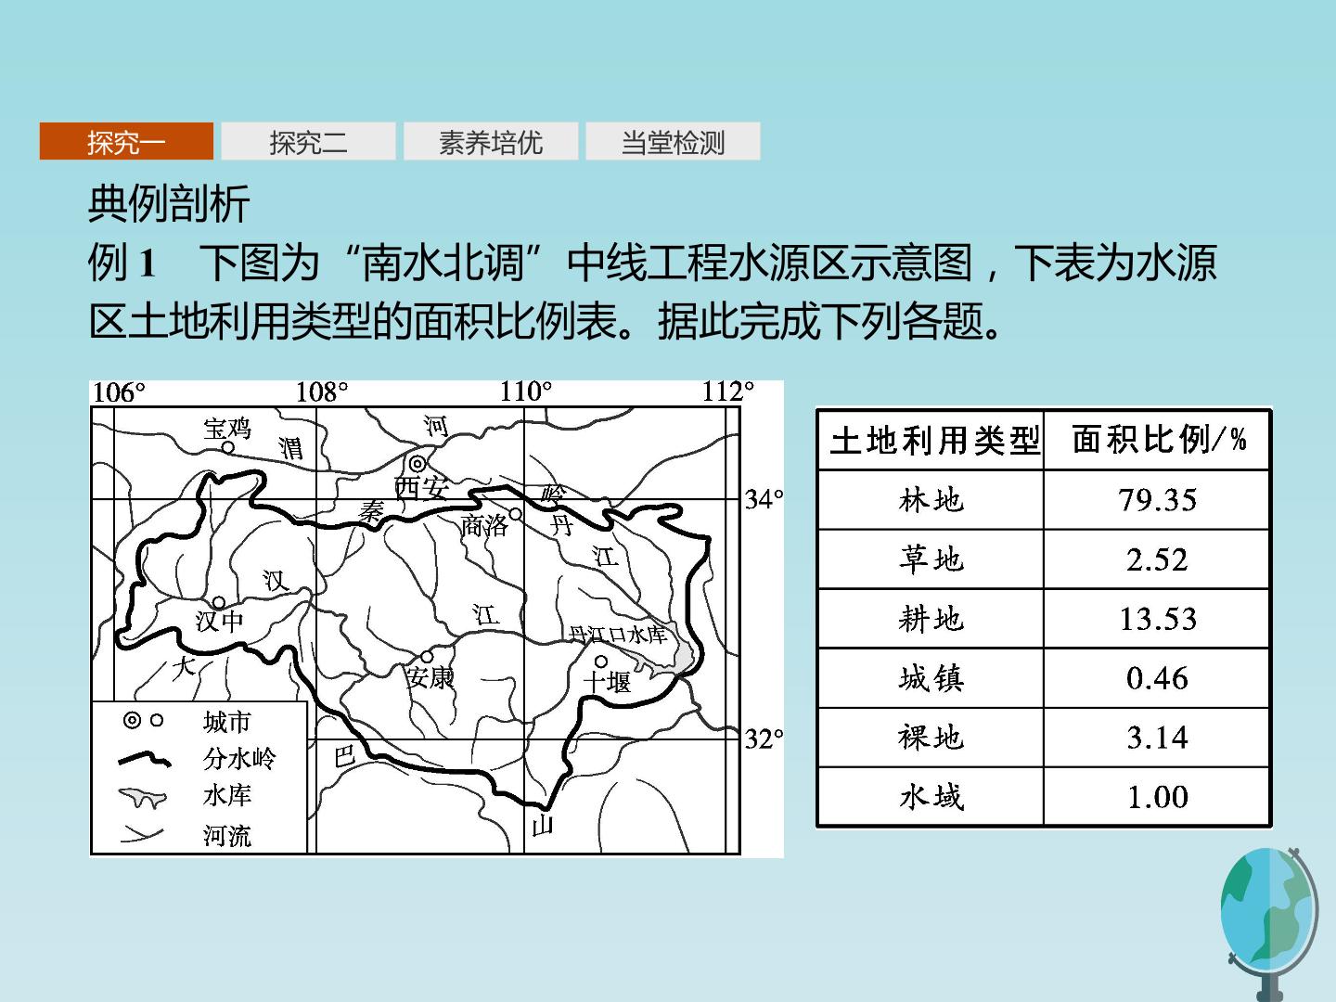Click the 汉中 city circle marker
The height and width of the screenshot is (1002, 1336).
[219, 603]
